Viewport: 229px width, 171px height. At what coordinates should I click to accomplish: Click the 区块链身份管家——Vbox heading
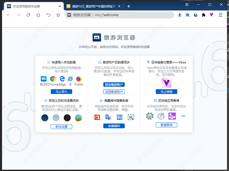coord(169,62)
